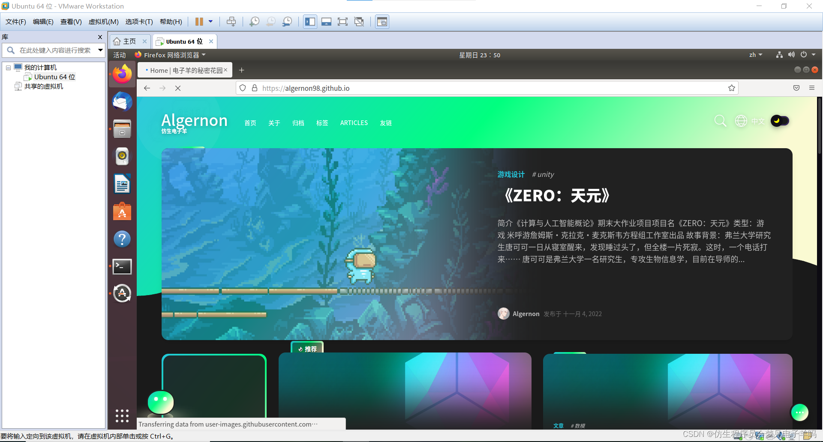Click the 活动 activities button
This screenshot has height=442, width=823.
point(120,55)
